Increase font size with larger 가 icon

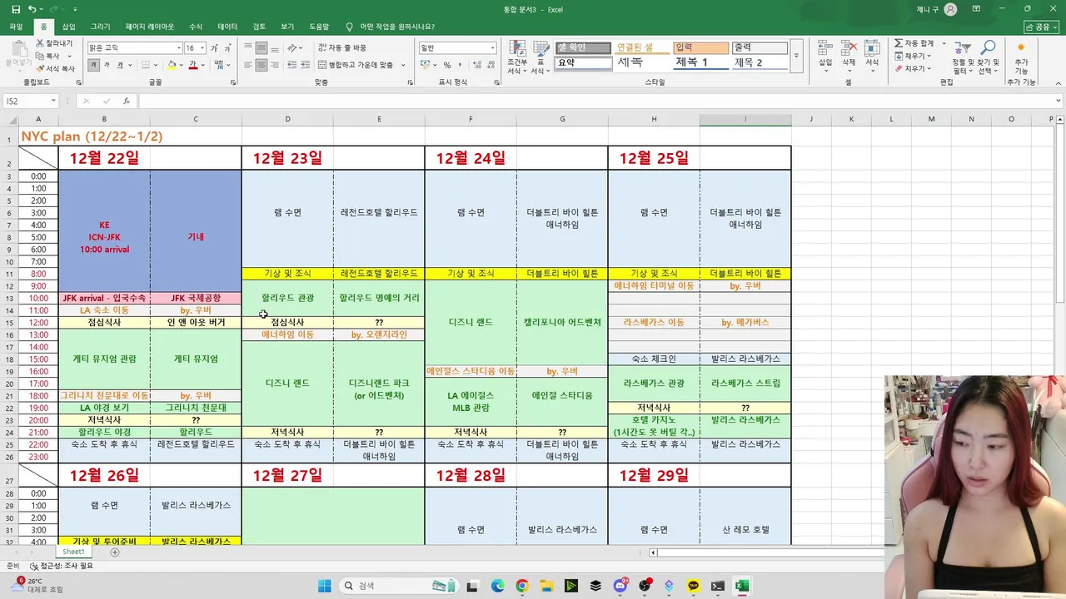(x=214, y=48)
